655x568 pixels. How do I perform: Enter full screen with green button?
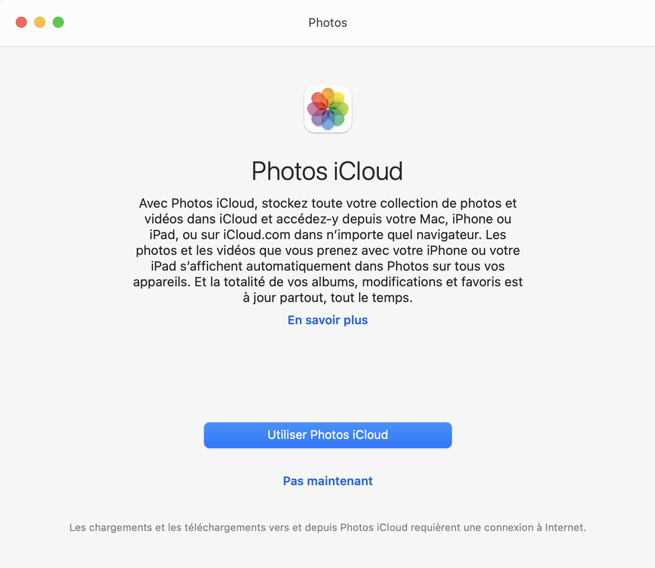[58, 22]
